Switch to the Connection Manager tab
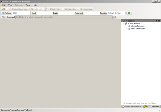Viewport: 161px width, 112px height. point(131,106)
